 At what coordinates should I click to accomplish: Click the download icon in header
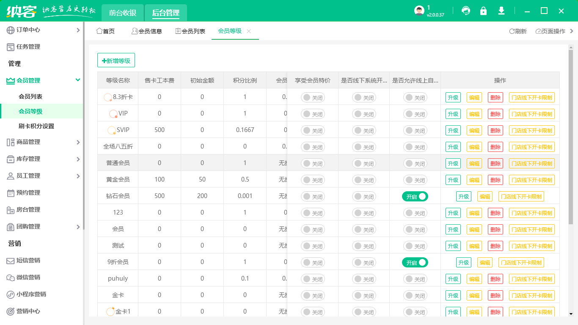[x=501, y=11]
